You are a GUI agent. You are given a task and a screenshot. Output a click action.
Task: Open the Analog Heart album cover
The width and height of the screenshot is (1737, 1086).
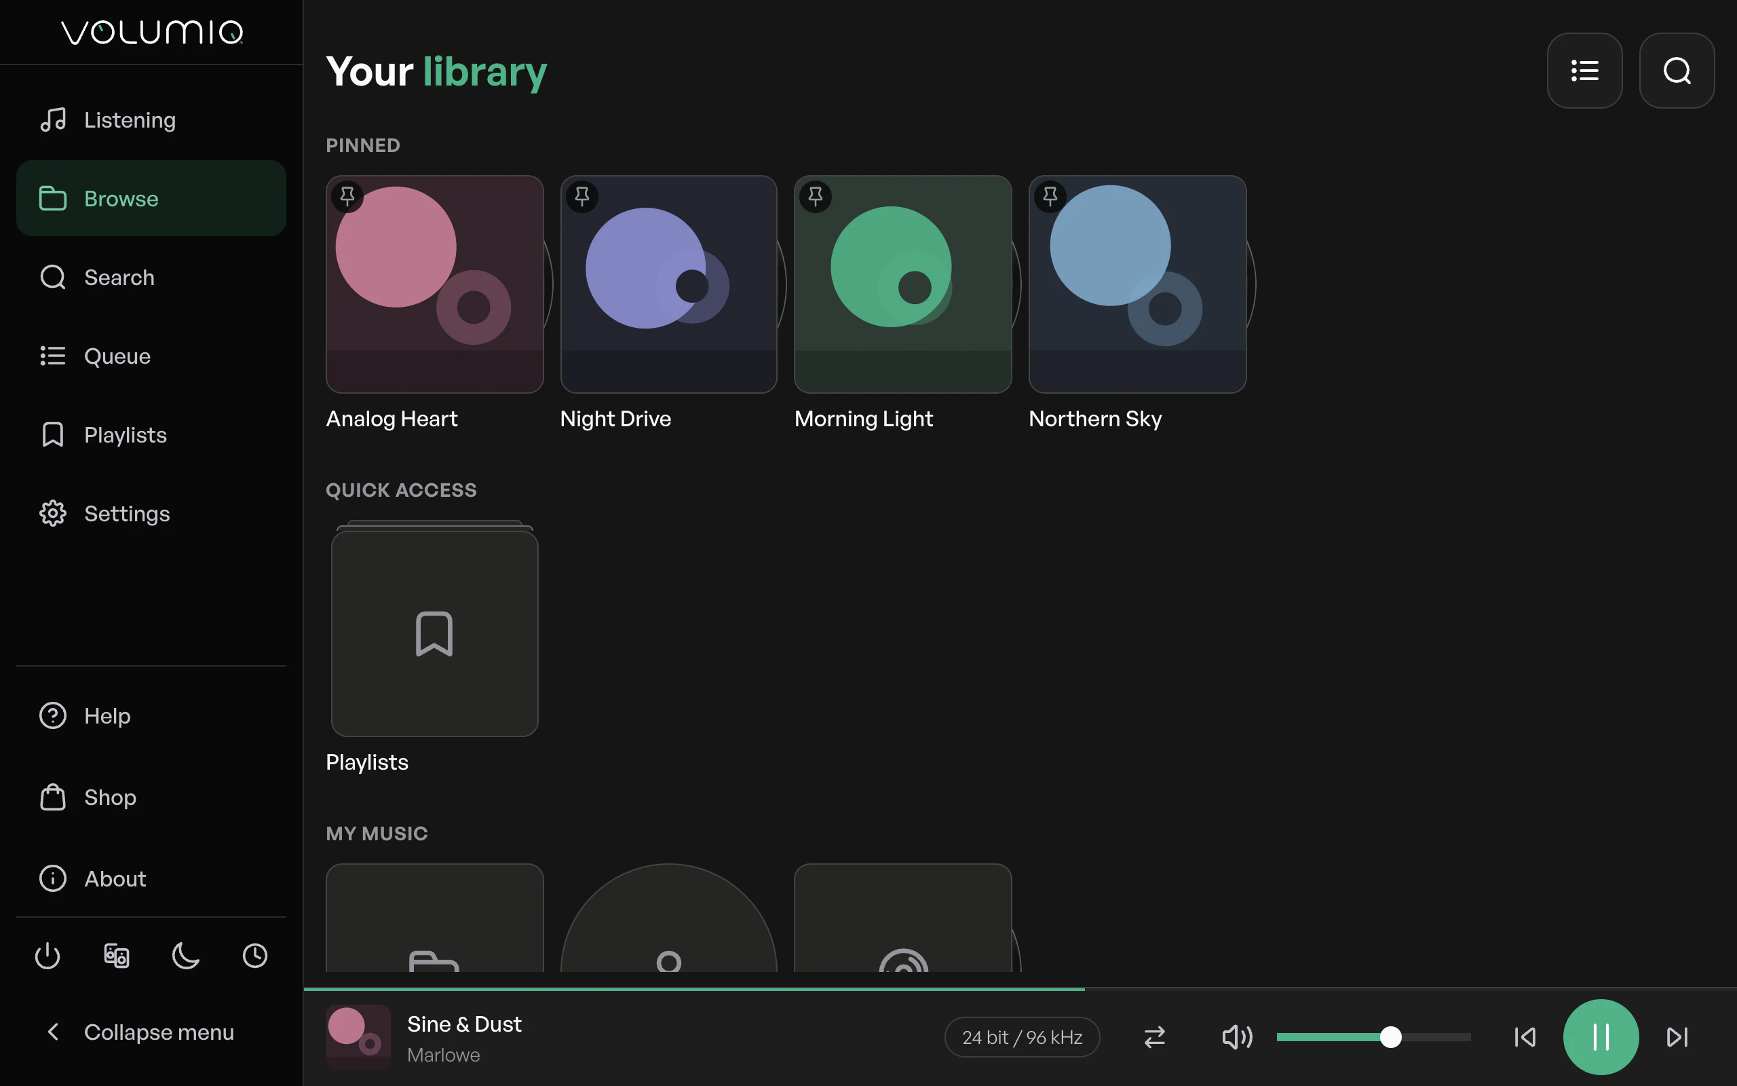[434, 284]
